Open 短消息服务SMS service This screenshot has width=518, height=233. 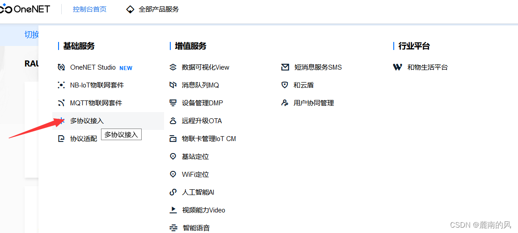pyautogui.click(x=318, y=67)
